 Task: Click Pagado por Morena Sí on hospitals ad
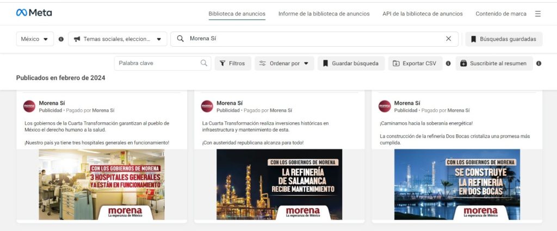point(90,110)
